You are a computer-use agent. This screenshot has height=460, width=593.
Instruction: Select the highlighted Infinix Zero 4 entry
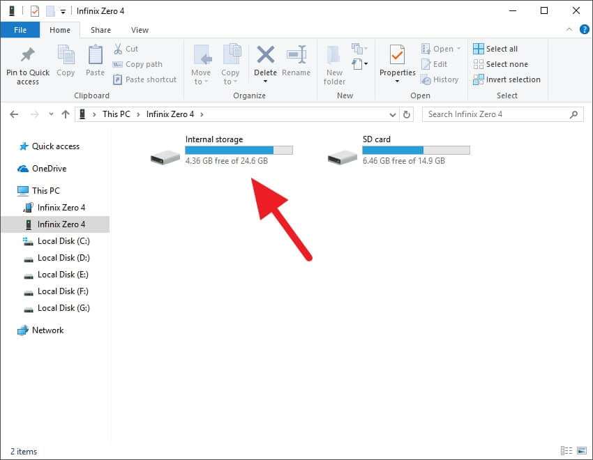point(56,224)
